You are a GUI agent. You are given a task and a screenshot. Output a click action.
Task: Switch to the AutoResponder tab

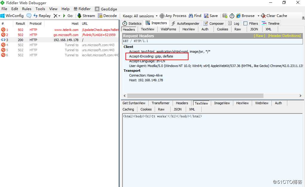186,24
